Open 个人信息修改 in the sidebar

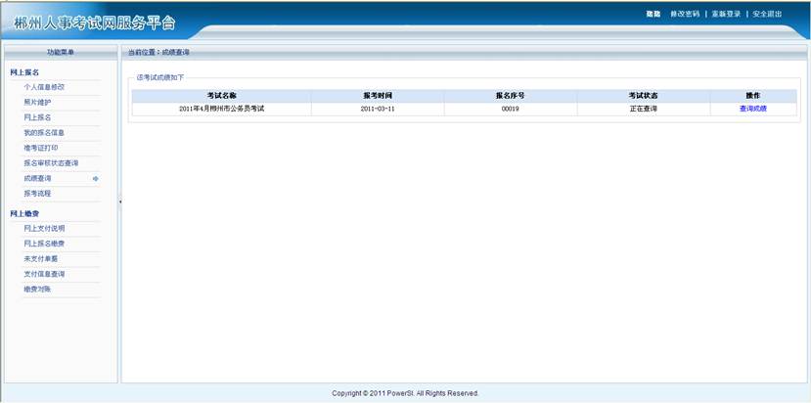click(x=44, y=87)
